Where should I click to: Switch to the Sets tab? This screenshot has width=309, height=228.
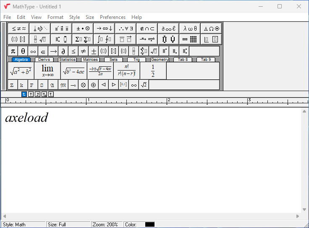113,60
